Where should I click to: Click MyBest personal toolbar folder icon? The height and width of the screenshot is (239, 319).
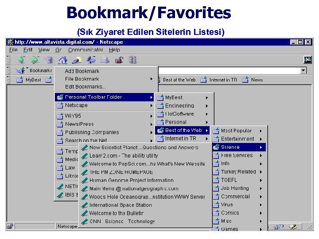(x=19, y=80)
